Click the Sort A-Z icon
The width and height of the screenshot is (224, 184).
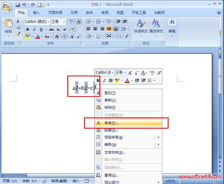pyautogui.click(x=119, y=37)
